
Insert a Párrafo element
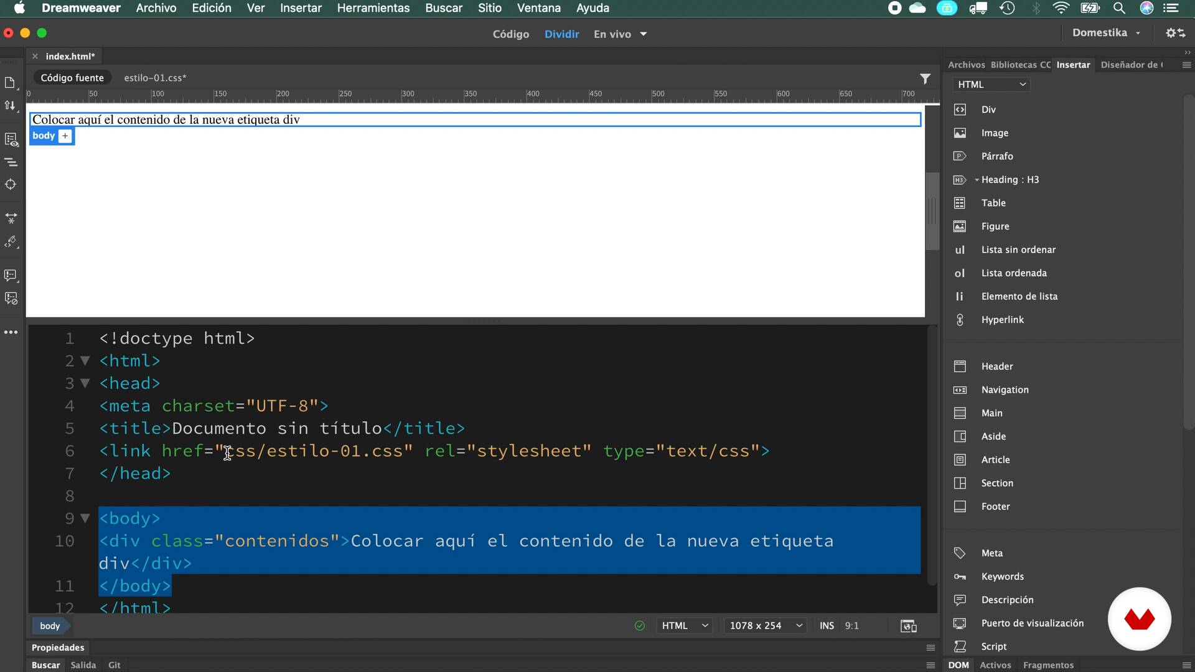click(x=997, y=156)
